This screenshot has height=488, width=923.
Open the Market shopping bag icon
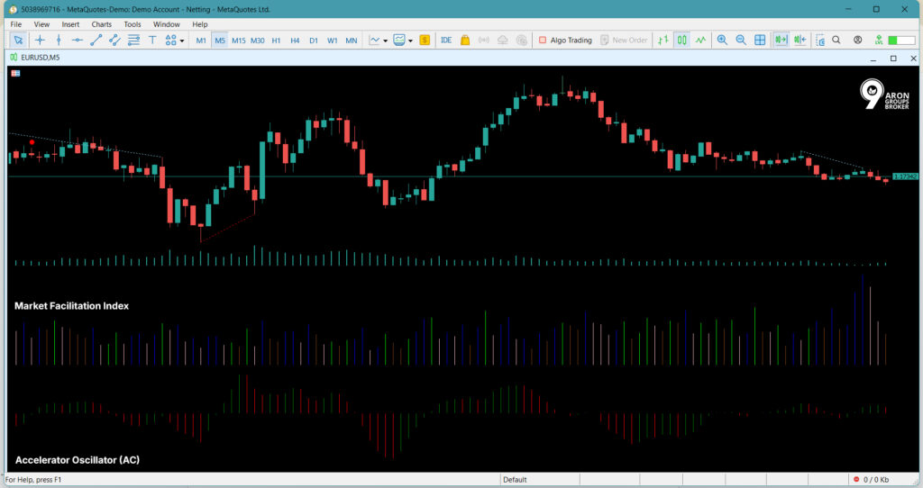[465, 40]
